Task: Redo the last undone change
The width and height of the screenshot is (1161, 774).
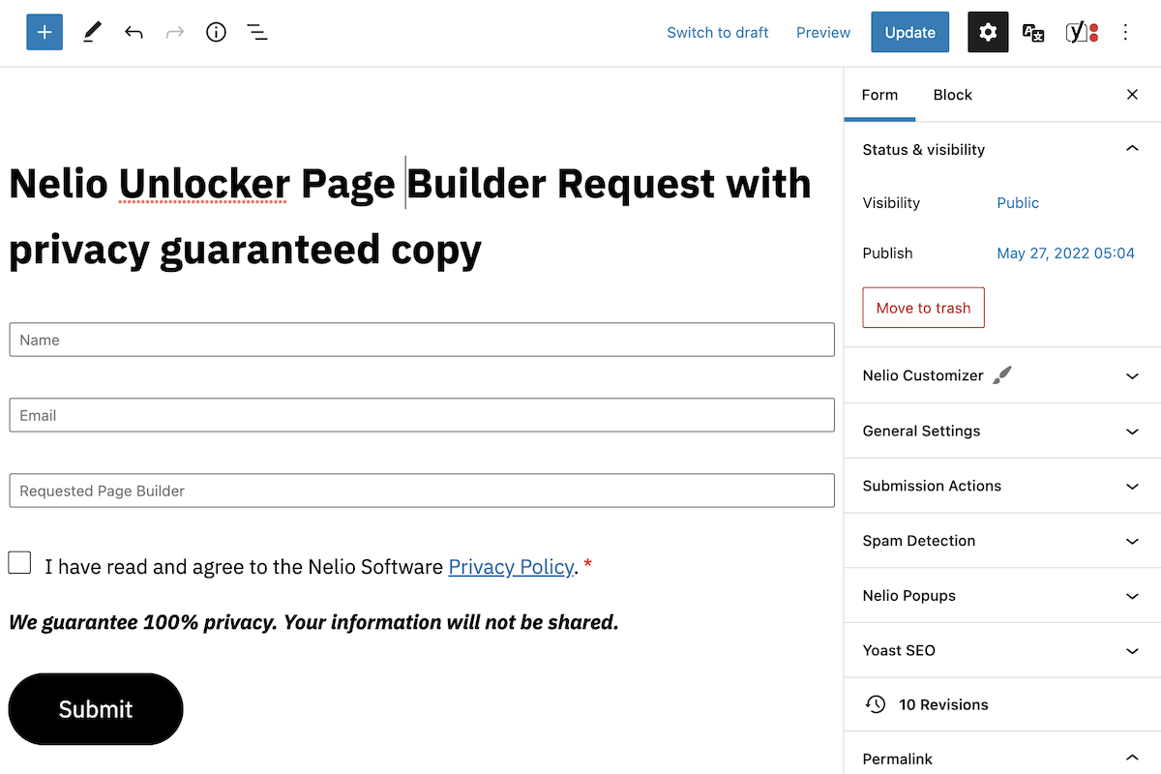Action: click(175, 32)
